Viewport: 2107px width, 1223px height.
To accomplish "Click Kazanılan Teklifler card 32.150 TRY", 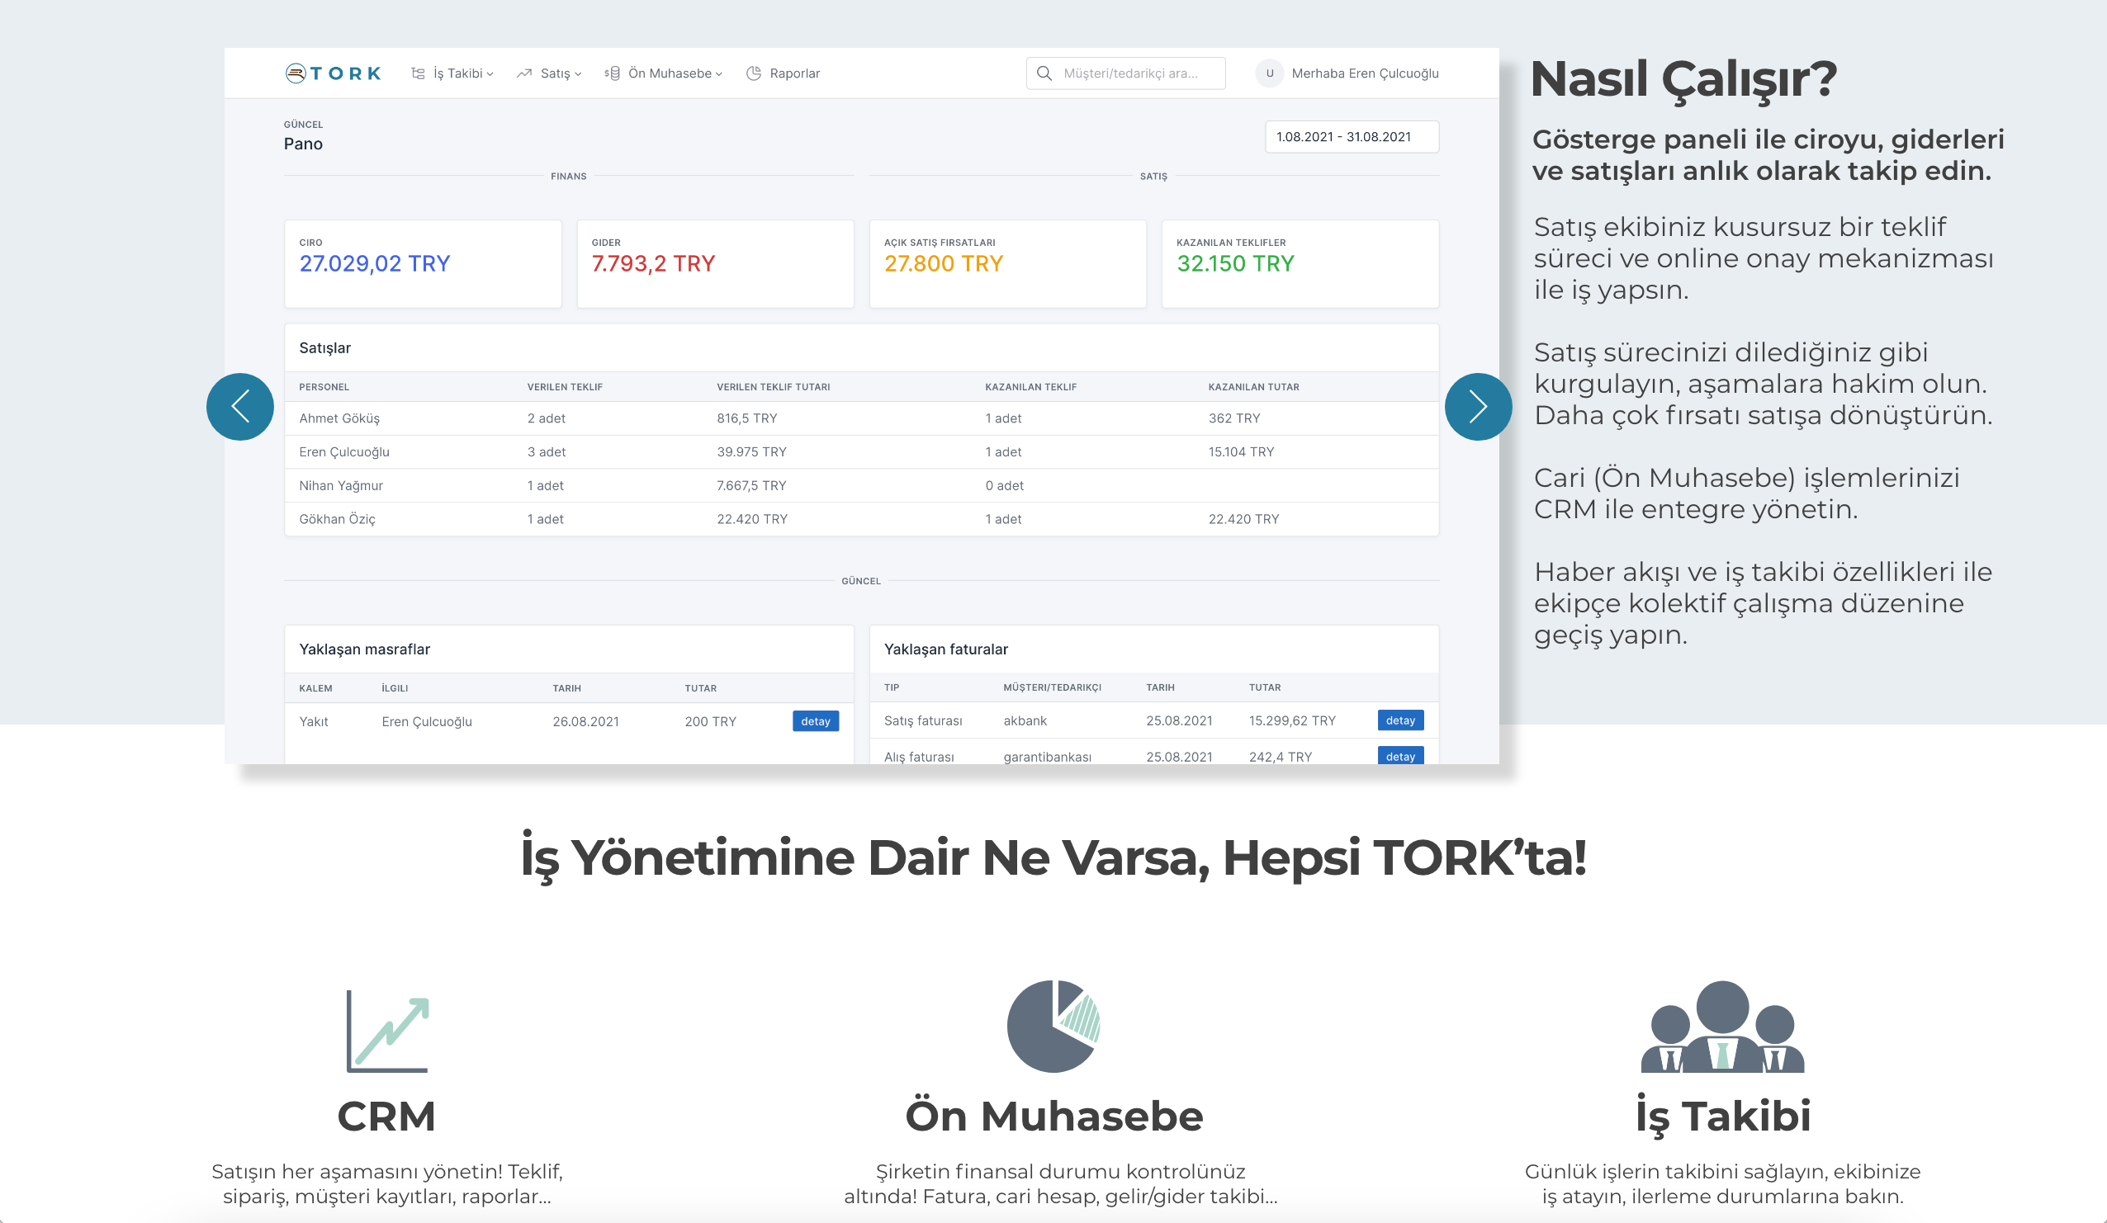I will point(1300,264).
